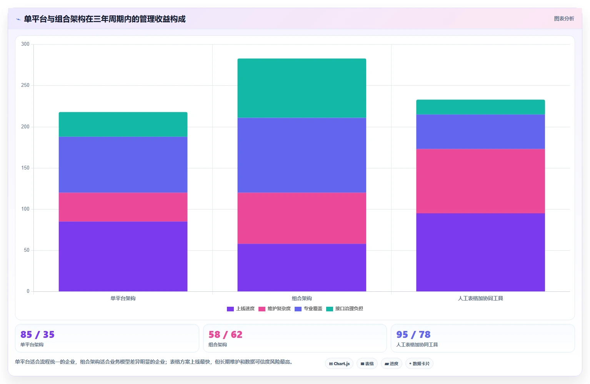Click the 人工表格加协同工具 x-axis label
The image size is (590, 384).
(481, 298)
